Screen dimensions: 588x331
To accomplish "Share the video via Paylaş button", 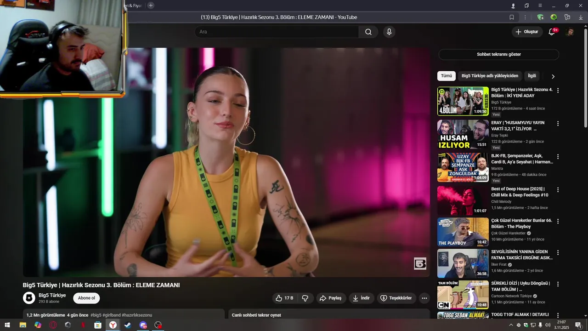I will pos(331,298).
